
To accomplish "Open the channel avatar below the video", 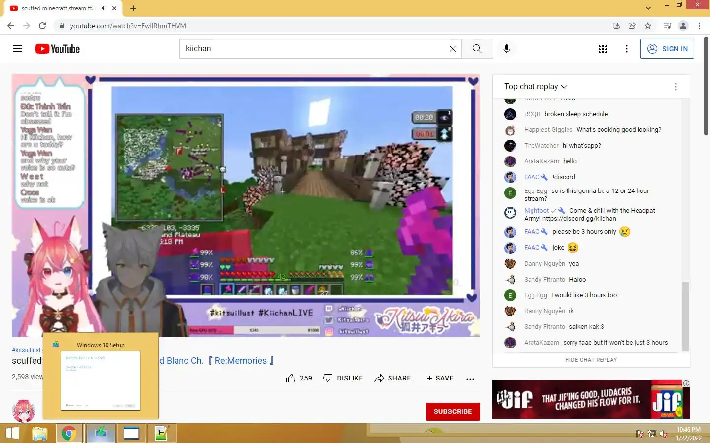I will coord(24,411).
